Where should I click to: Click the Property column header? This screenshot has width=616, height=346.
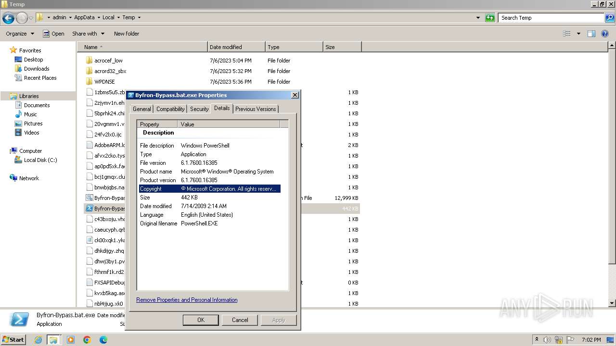[157, 124]
